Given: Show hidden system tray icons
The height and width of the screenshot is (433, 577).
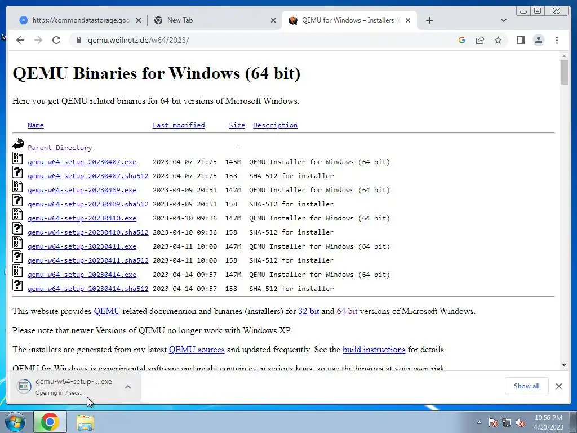Looking at the screenshot, I should (x=479, y=422).
